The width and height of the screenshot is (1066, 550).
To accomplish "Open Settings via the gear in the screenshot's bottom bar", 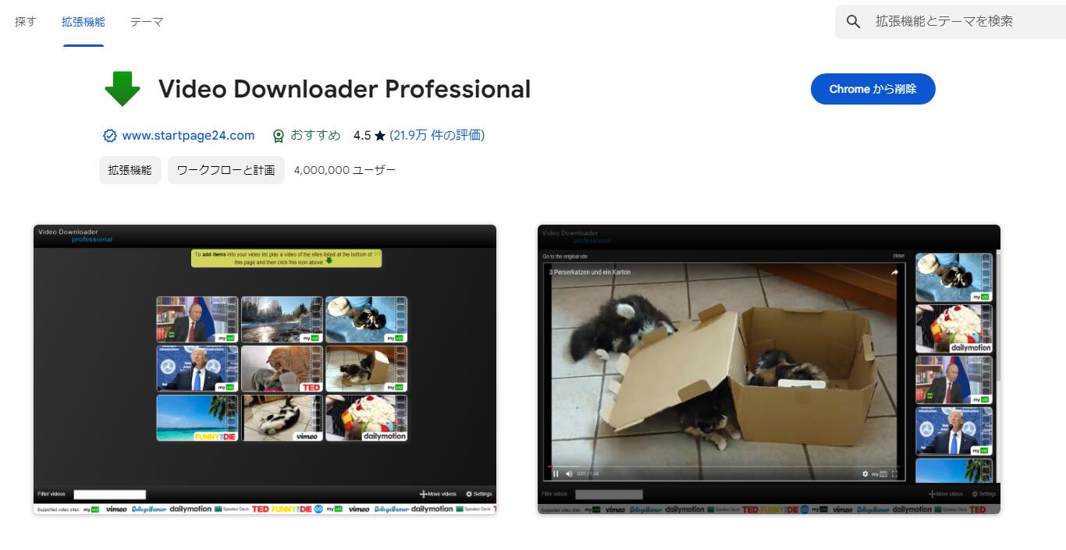I will click(x=468, y=494).
